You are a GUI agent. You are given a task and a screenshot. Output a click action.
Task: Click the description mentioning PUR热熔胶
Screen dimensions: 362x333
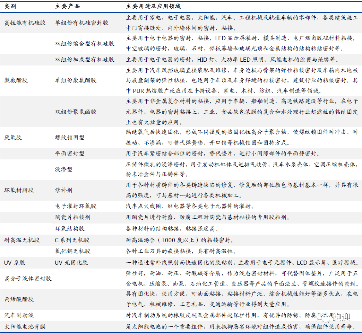(242, 80)
